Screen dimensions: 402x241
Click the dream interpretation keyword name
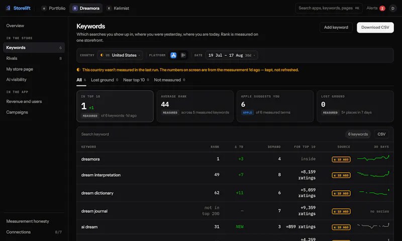(101, 175)
